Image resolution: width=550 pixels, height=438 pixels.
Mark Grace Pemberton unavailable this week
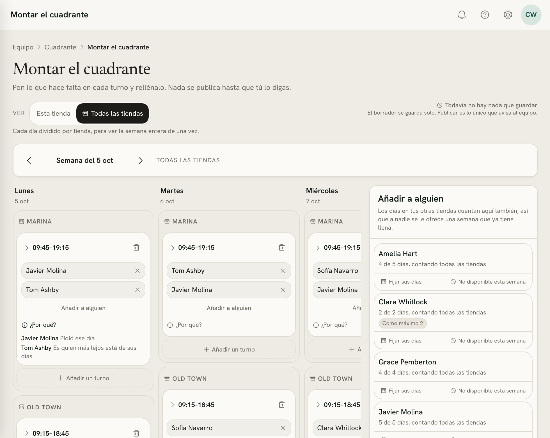click(x=488, y=391)
